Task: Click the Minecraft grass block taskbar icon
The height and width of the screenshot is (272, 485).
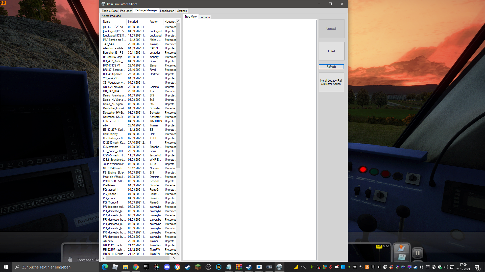Action: (x=198, y=267)
